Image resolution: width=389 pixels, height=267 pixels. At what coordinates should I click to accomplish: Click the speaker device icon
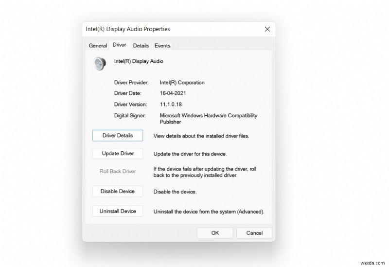point(100,63)
